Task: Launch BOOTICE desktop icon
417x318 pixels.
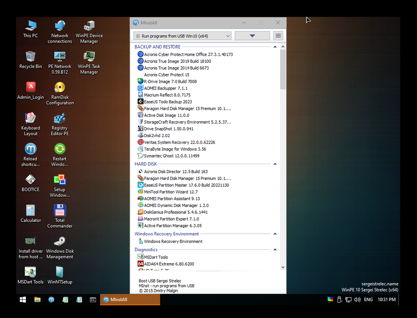Action: point(31,183)
